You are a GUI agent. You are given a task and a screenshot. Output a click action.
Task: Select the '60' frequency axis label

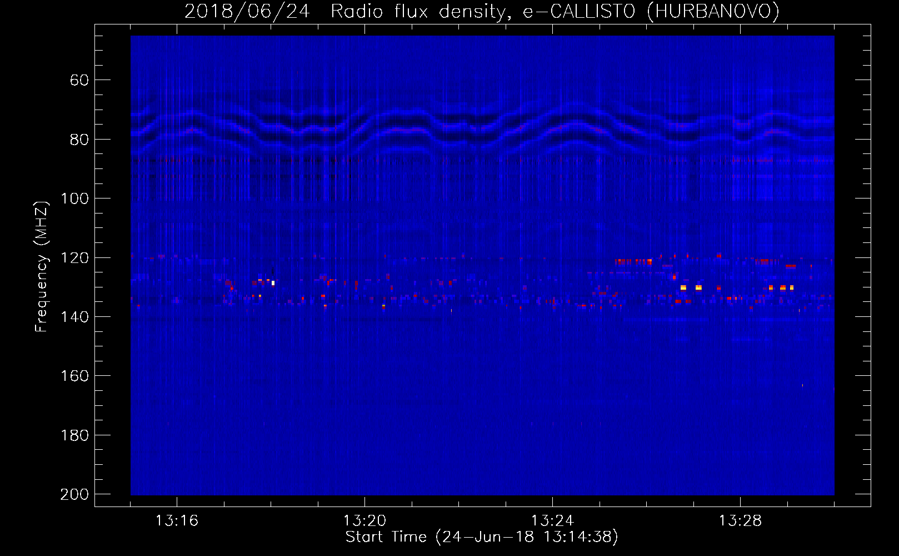pyautogui.click(x=79, y=81)
